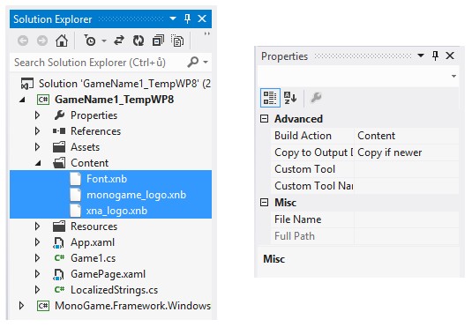Click the Custom Tool Namespace value field
Image resolution: width=472 pixels, height=327 pixels.
point(407,186)
